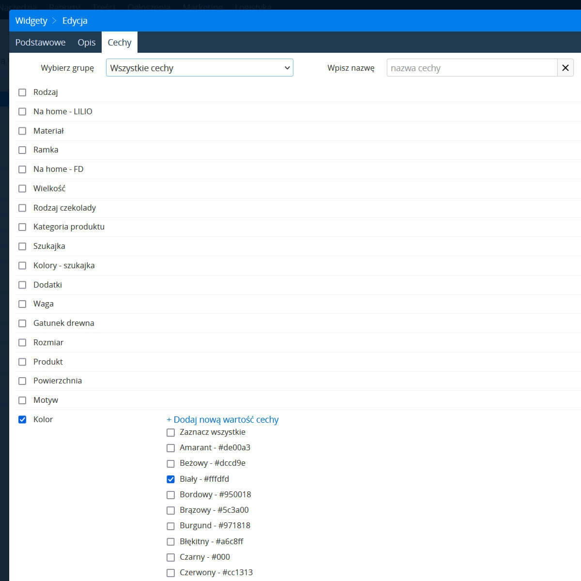Select the Czarny - #000 color checkbox
Screen dimensions: 581x581
click(x=170, y=557)
